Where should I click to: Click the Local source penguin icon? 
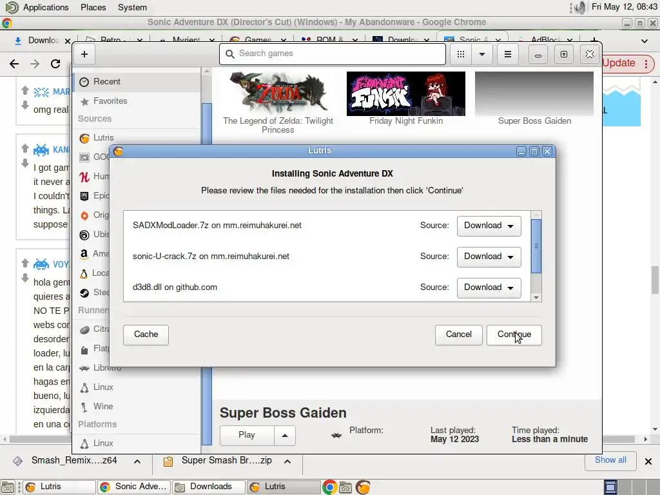pos(84,273)
